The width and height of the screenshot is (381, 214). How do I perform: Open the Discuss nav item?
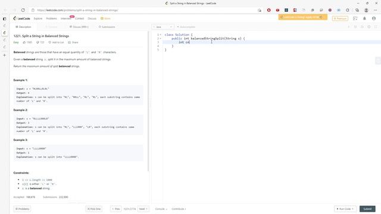click(92, 18)
